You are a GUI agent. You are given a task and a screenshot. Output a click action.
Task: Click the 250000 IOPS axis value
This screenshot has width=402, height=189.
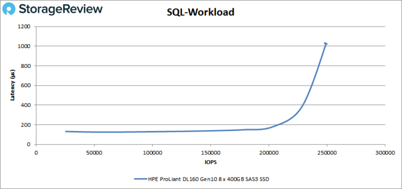click(x=327, y=152)
